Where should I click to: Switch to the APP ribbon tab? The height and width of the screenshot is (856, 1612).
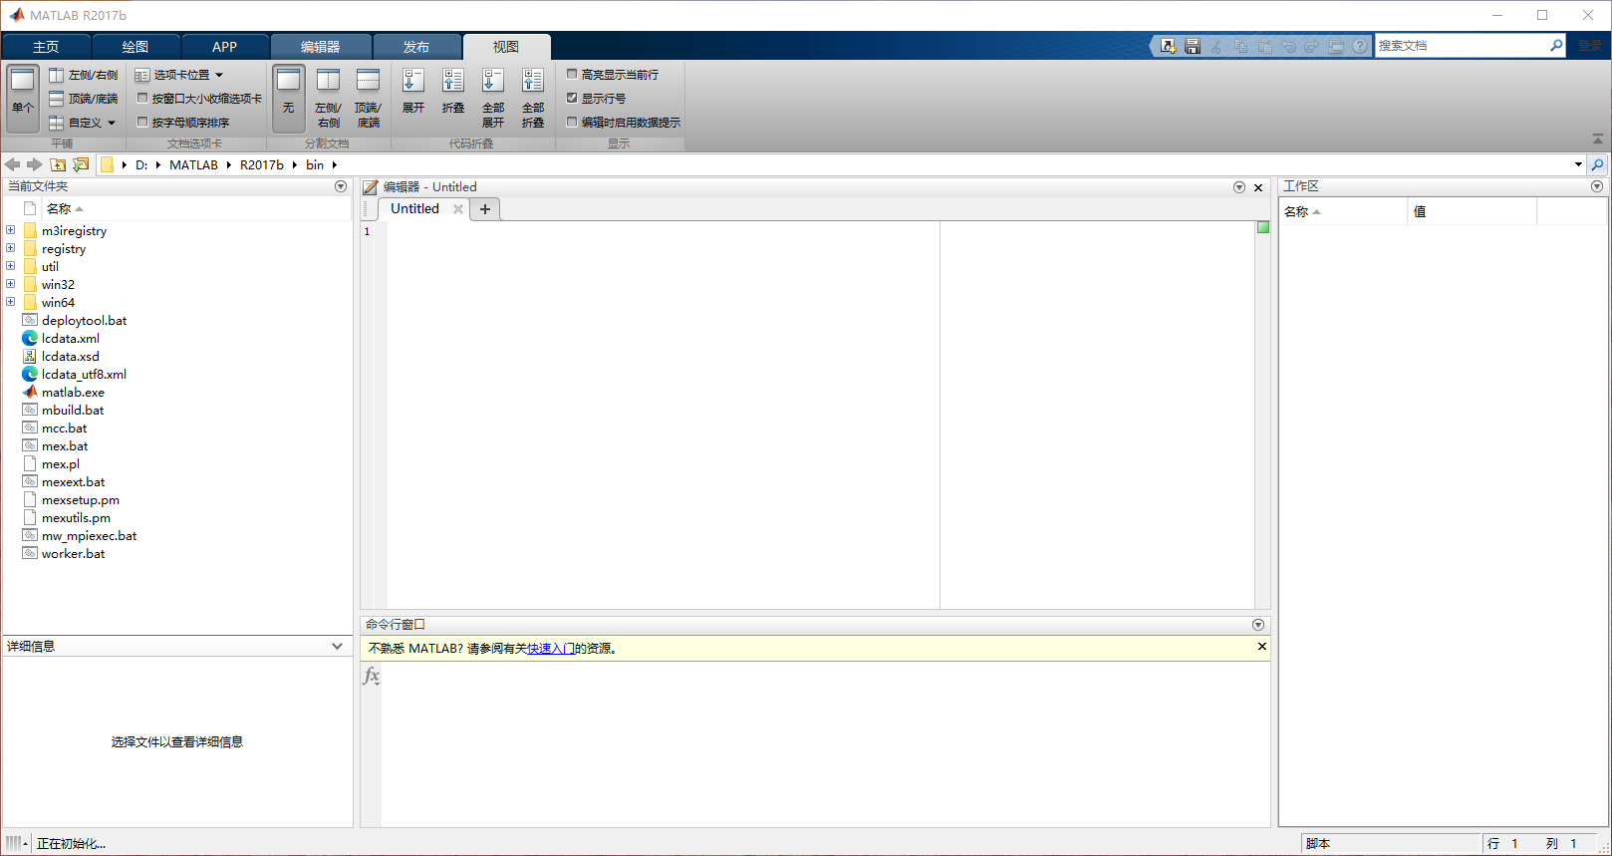point(225,47)
